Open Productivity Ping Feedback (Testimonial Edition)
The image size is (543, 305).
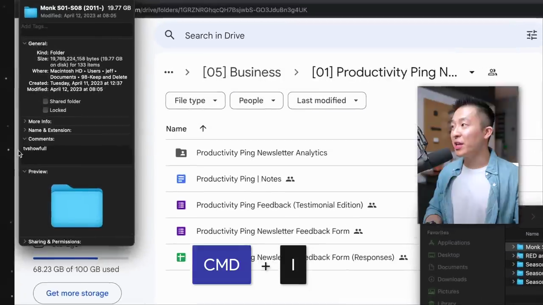[280, 205]
